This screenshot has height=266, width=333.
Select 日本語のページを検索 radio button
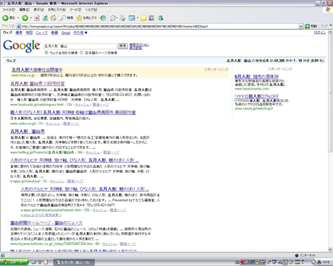point(82,53)
